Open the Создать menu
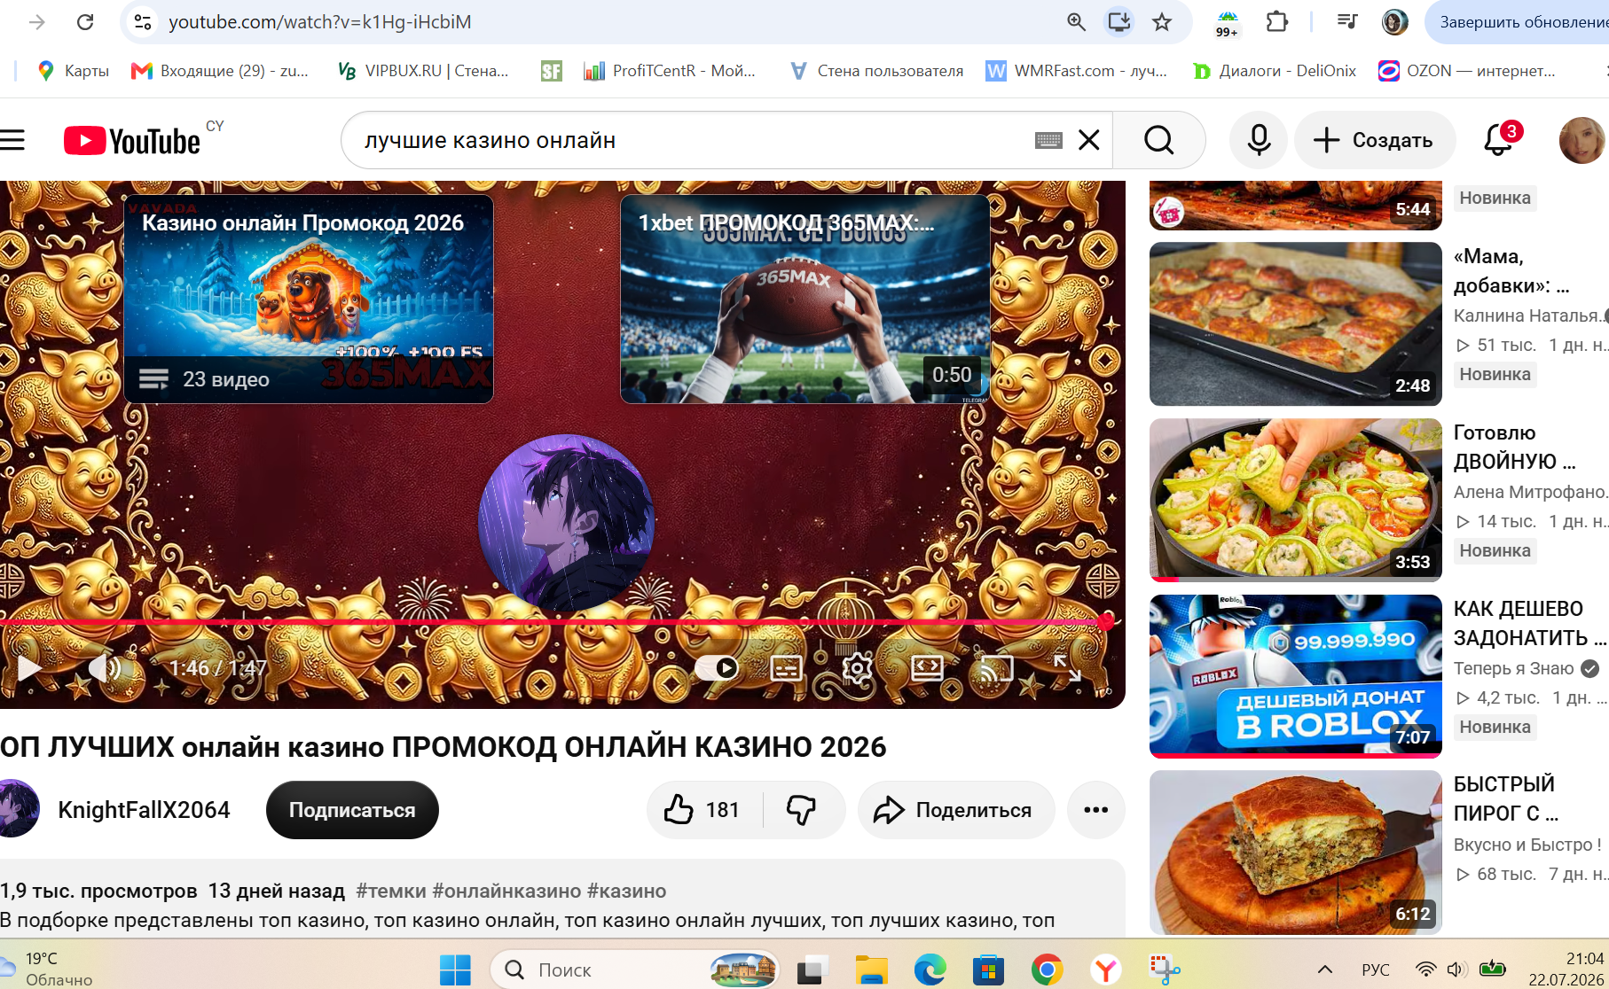1609x989 pixels. coord(1374,140)
